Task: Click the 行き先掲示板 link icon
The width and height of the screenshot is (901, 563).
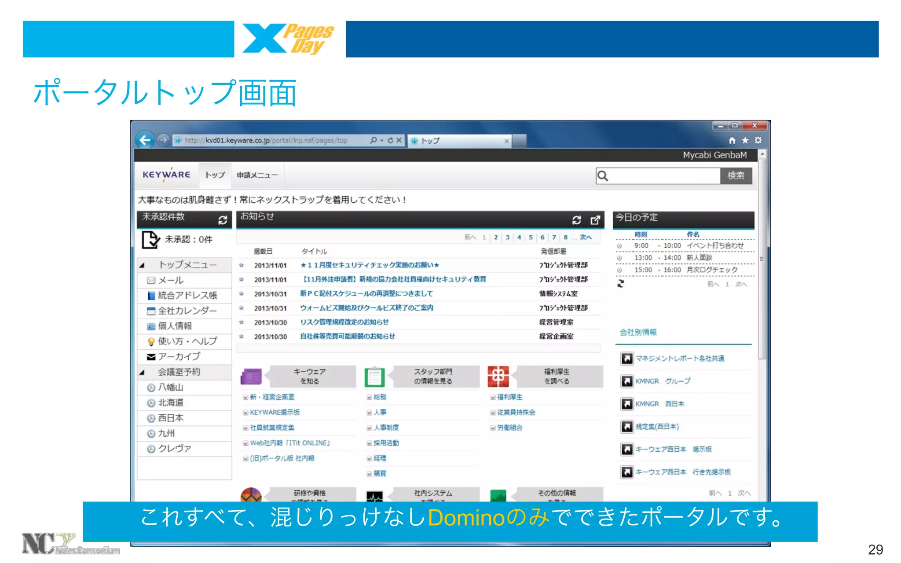Action: click(627, 472)
